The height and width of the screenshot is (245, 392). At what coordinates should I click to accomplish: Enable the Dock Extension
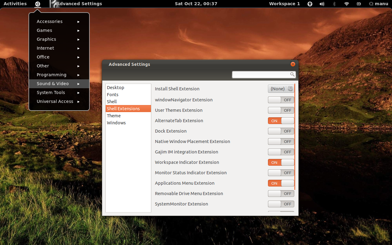coord(281,131)
